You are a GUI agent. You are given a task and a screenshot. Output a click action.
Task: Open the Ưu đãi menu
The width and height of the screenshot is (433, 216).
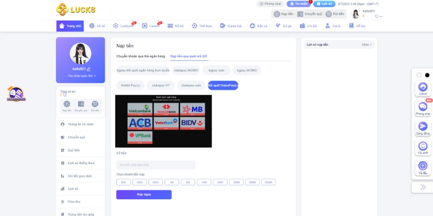308,26
